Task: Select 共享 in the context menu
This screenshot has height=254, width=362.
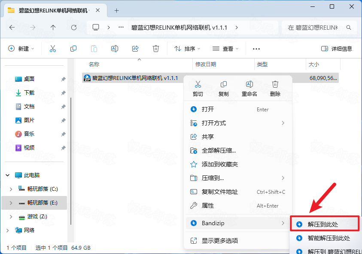Action: click(x=238, y=137)
